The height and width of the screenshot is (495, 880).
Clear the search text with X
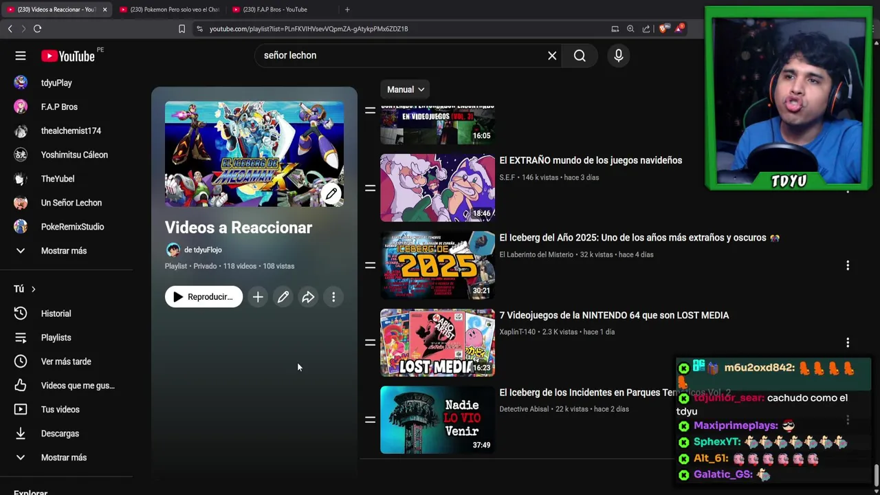tap(552, 56)
